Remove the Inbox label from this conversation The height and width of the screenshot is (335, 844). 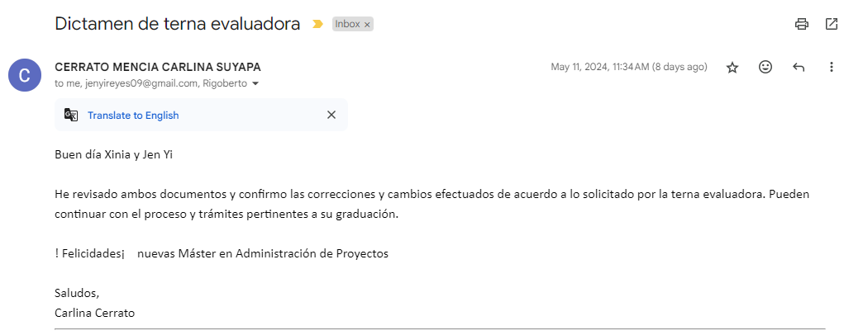[367, 25]
